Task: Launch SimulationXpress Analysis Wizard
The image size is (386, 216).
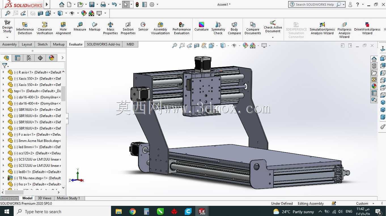Action: pyautogui.click(x=322, y=28)
